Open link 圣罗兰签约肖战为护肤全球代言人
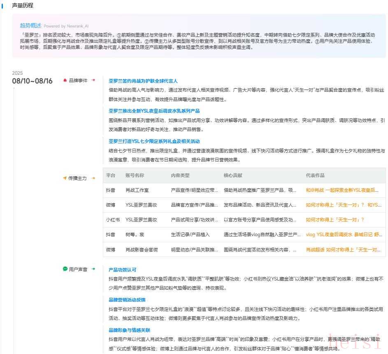This screenshot has height=354, width=388. (x=143, y=81)
